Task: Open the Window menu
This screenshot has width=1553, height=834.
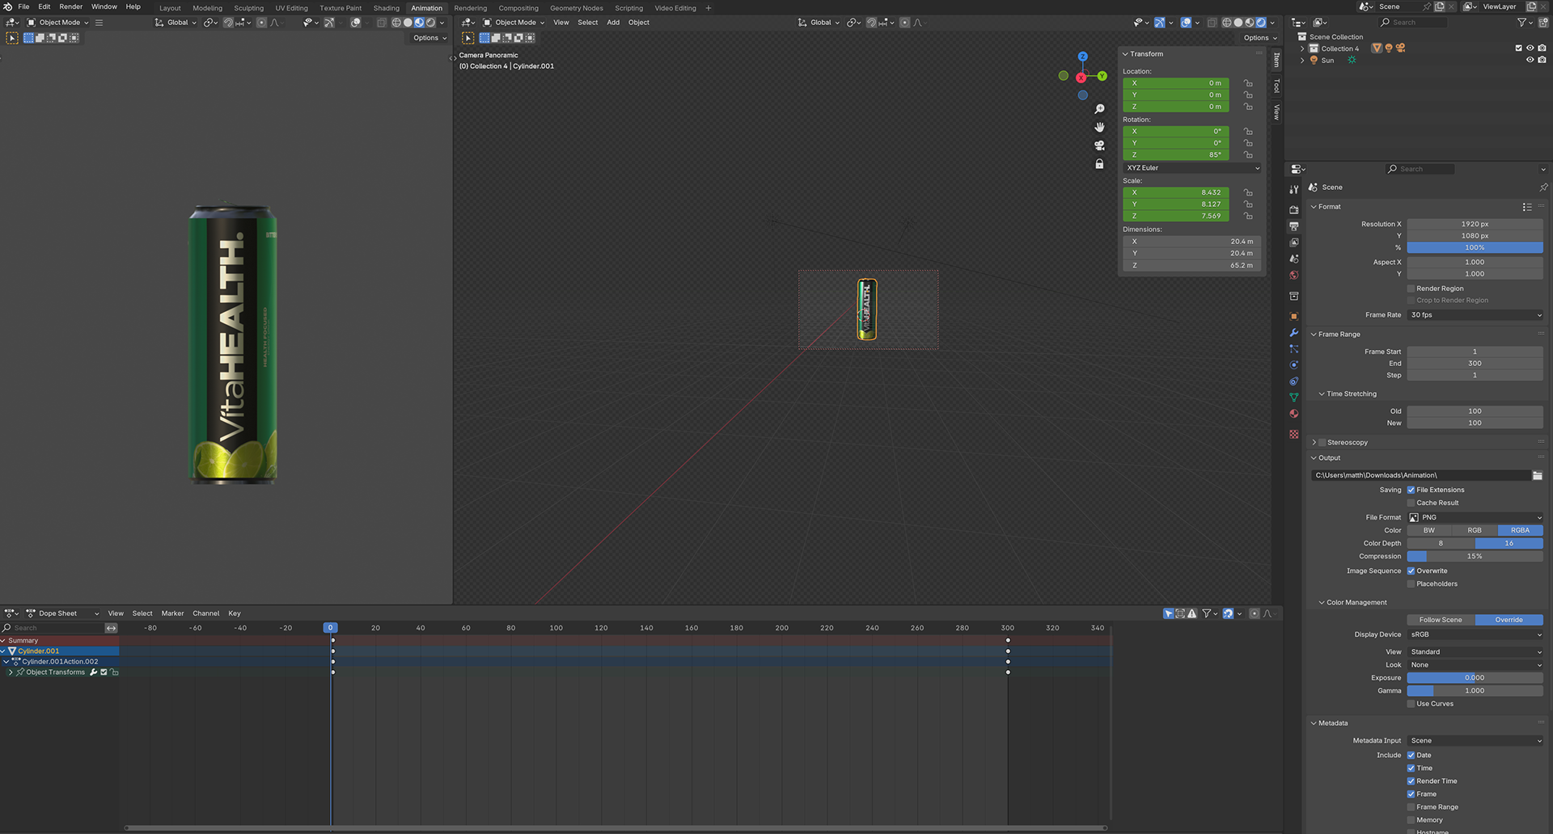Action: coord(104,6)
